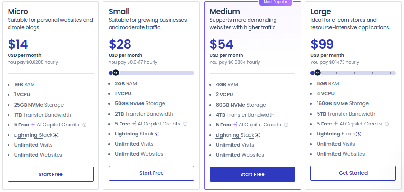Click the info icon beside Large AI Copilot Credits
The width and height of the screenshot is (404, 192).
[x=387, y=124]
